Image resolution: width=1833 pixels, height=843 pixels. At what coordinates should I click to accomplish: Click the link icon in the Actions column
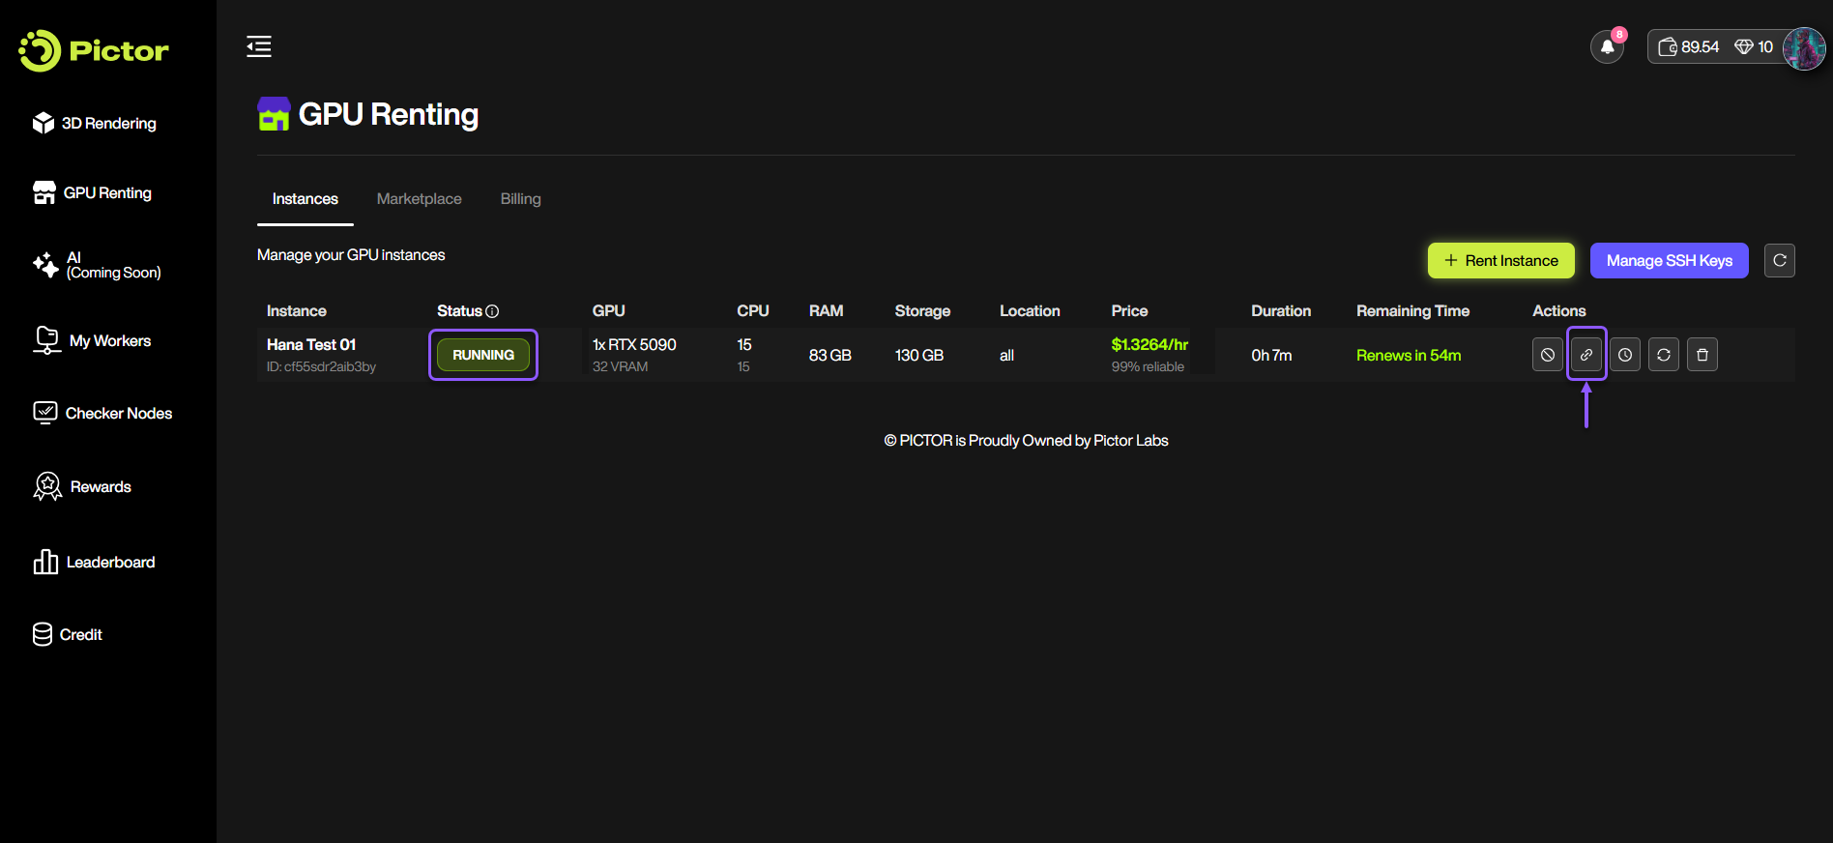[x=1586, y=355]
